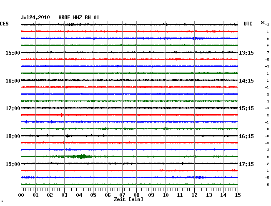
Task: Click the date label Jul24,2010
Action: pos(35,18)
